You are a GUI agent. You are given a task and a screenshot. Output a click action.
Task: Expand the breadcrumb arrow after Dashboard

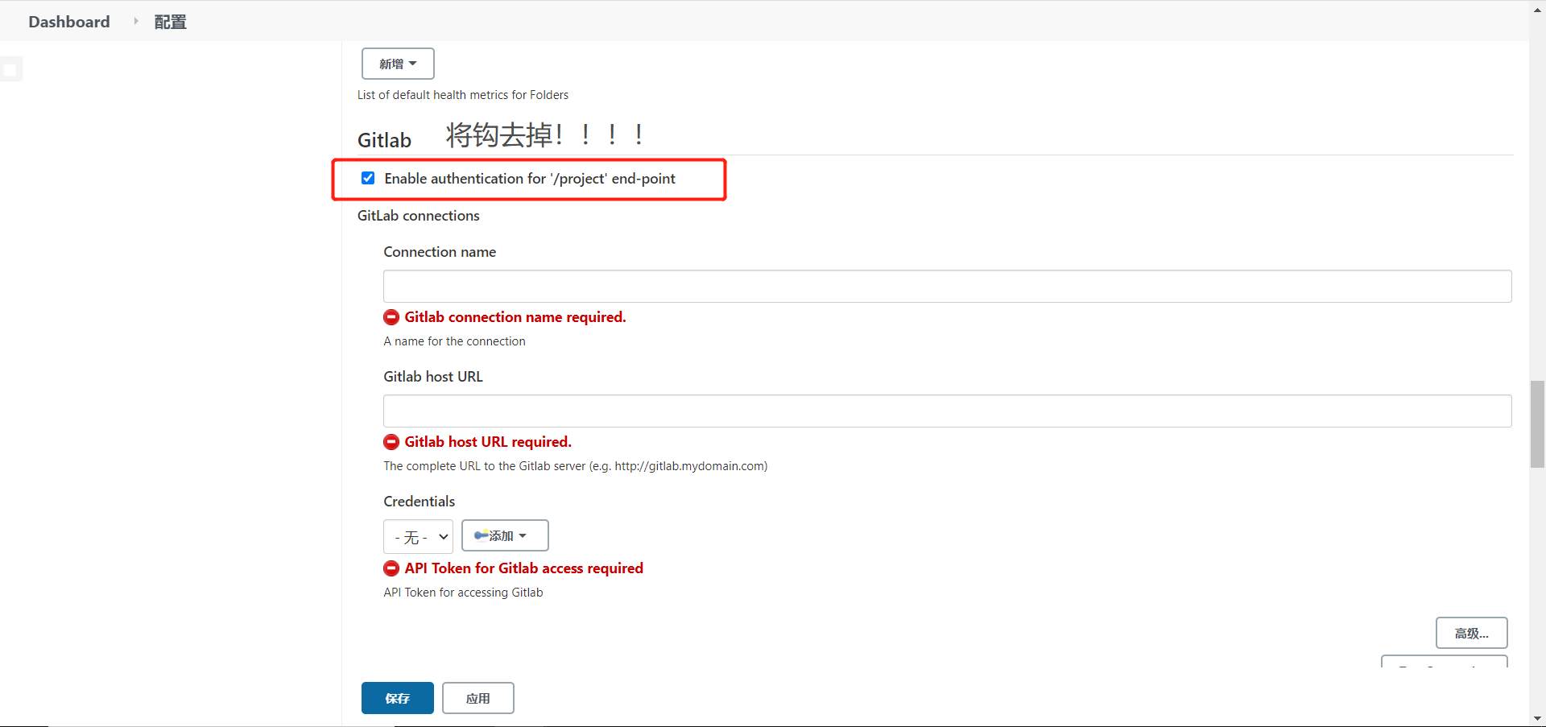pyautogui.click(x=135, y=21)
